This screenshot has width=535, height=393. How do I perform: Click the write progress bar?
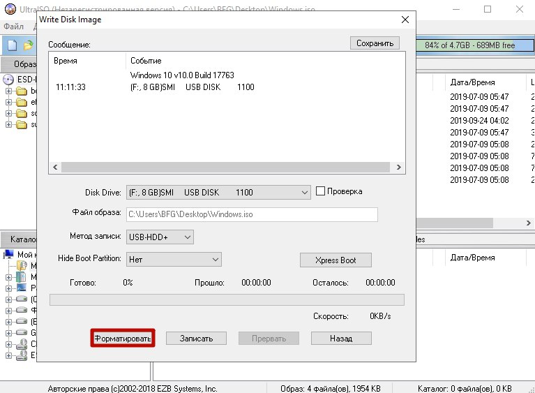(x=227, y=299)
